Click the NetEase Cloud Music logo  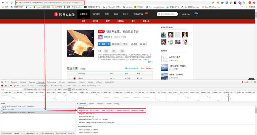[65, 14]
